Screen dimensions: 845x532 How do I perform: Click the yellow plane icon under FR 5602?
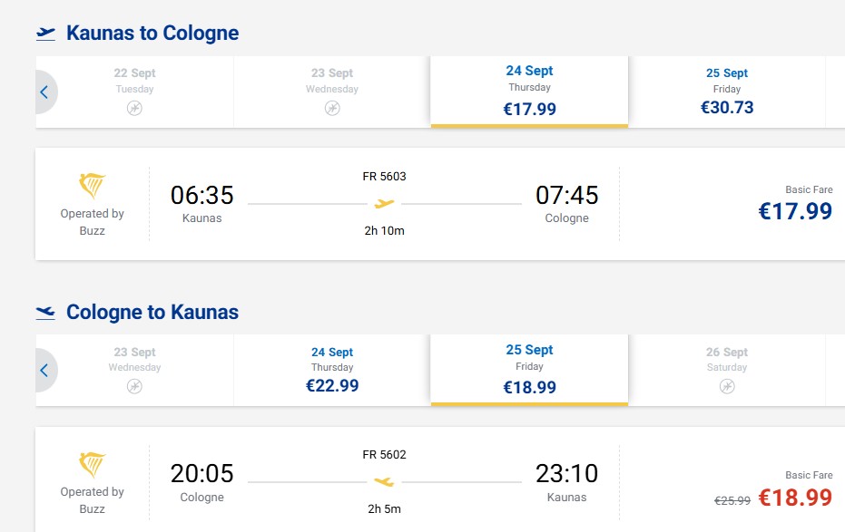point(384,482)
